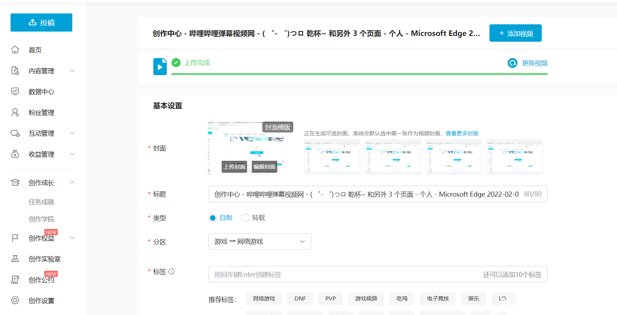The image size is (617, 315).
Task: Select the 自制 radio button
Action: (x=213, y=218)
